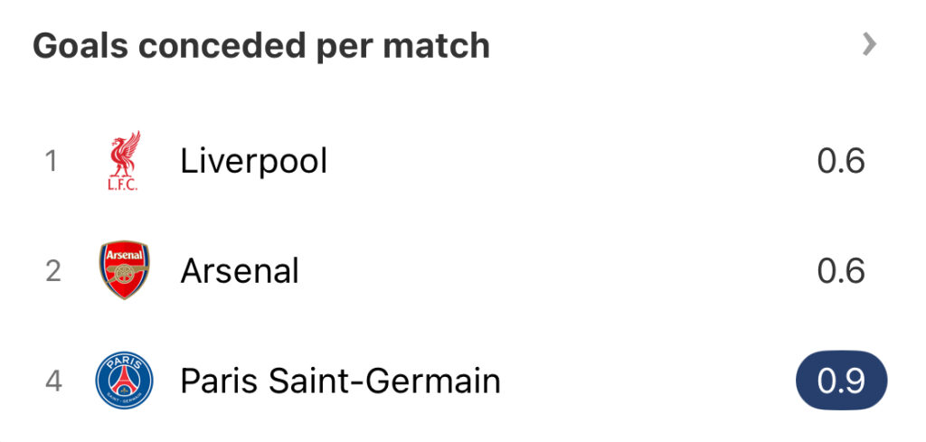This screenshot has height=442, width=926.
Task: Click rank number 2
Action: (x=53, y=271)
